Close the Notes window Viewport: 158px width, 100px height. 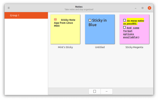point(149,8)
